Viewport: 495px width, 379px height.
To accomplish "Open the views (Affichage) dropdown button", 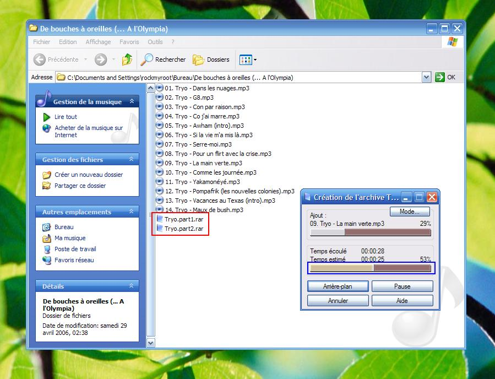I will coord(248,59).
